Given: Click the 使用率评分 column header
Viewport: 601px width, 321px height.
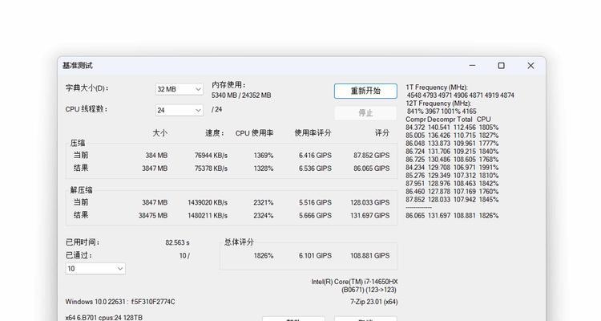Looking at the screenshot, I should pos(313,133).
